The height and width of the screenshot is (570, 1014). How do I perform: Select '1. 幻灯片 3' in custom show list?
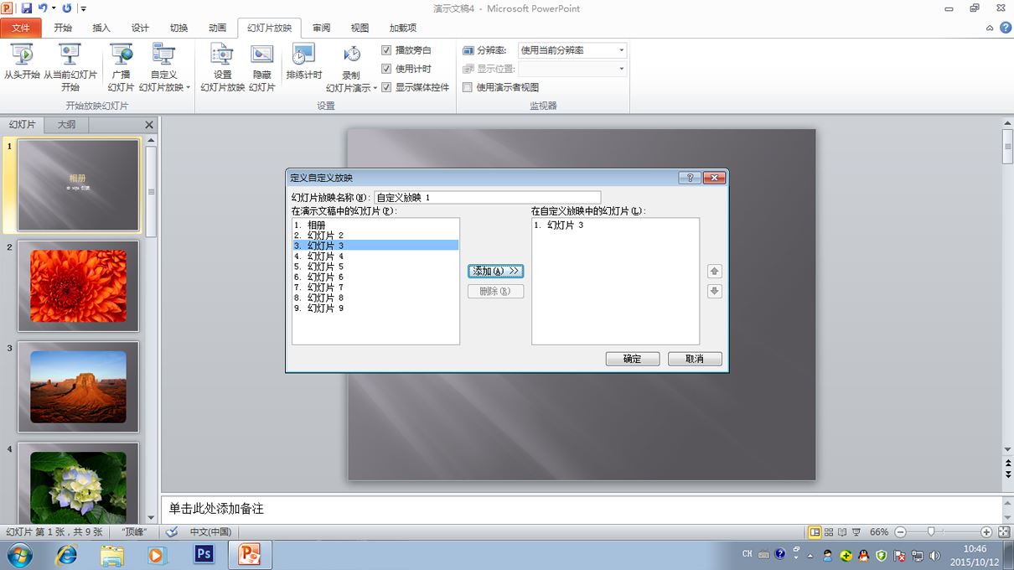coord(615,225)
